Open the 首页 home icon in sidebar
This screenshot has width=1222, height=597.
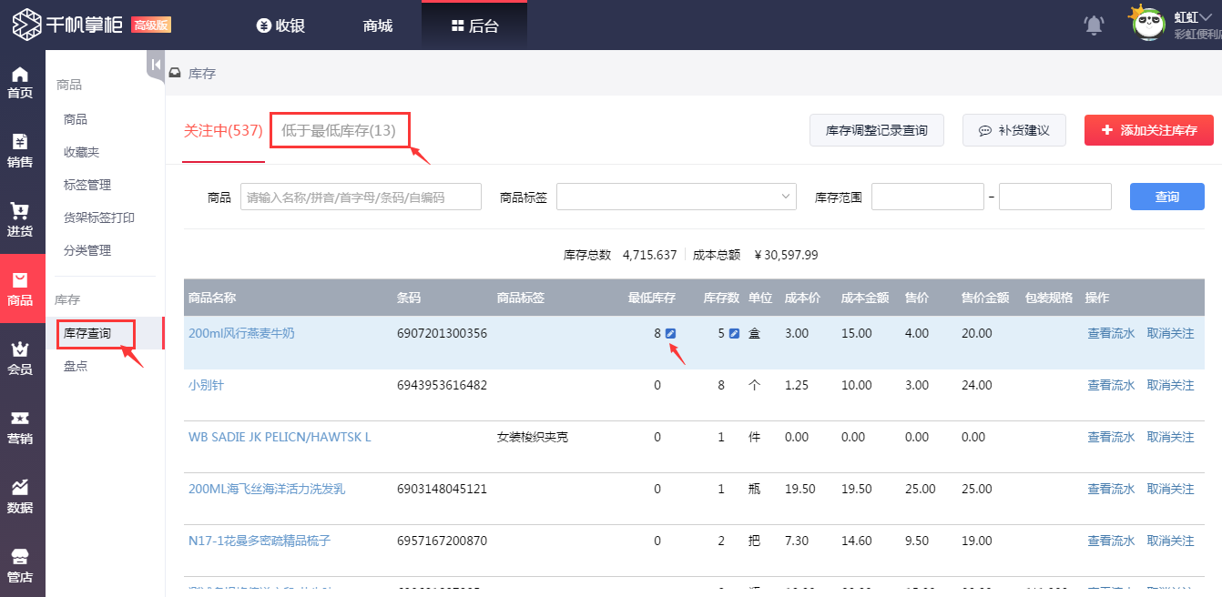click(x=22, y=82)
